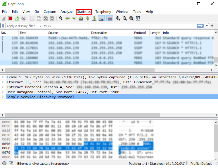Expand the User Datagram Protocol row
This screenshot has width=218, height=168.
tap(3, 92)
